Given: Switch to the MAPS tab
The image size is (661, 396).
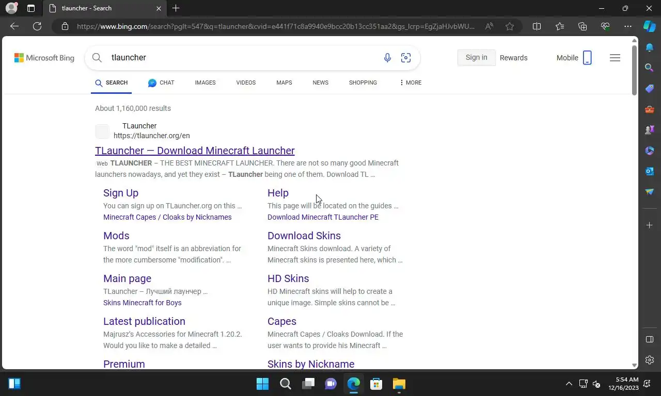Looking at the screenshot, I should [284, 82].
